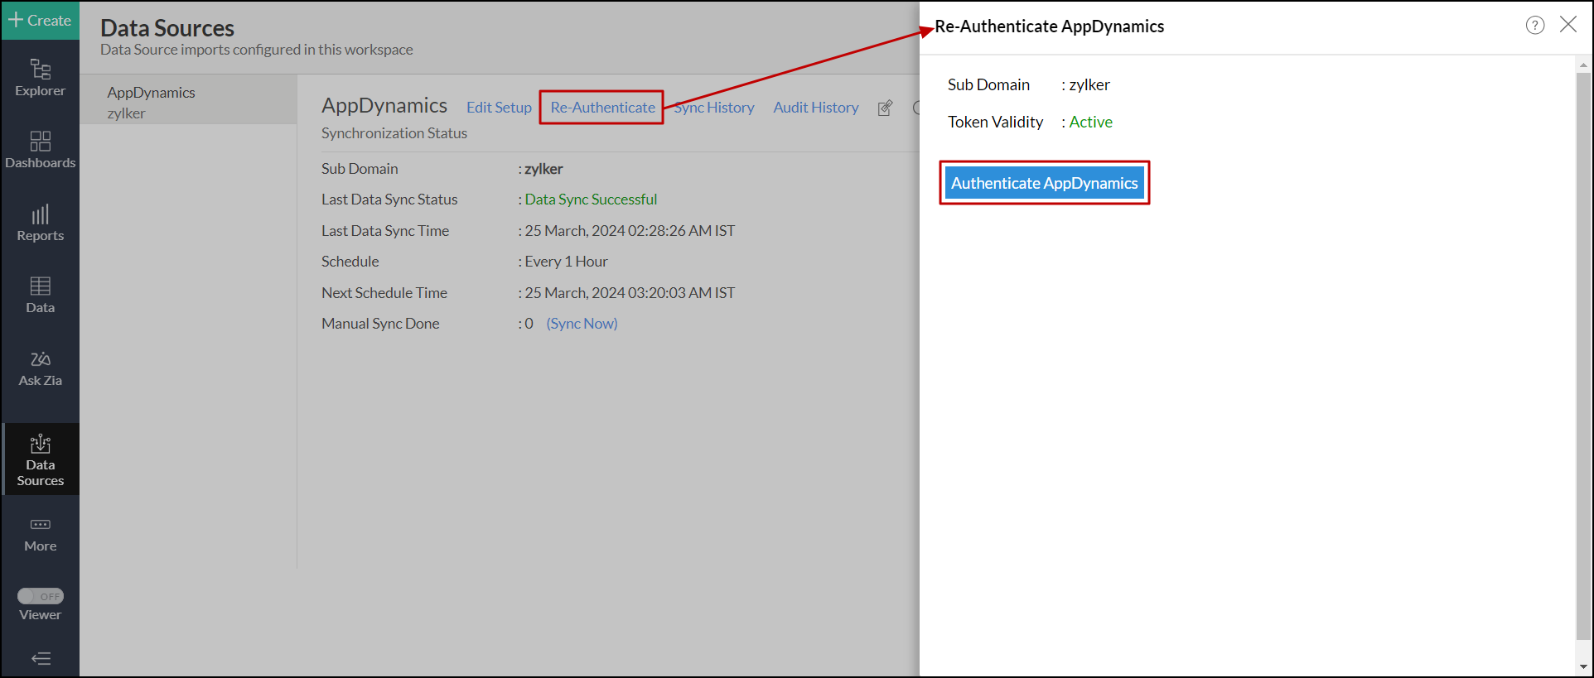This screenshot has height=678, width=1594.
Task: Open help for Re-Authenticate AppDynamics
Action: 1535,26
